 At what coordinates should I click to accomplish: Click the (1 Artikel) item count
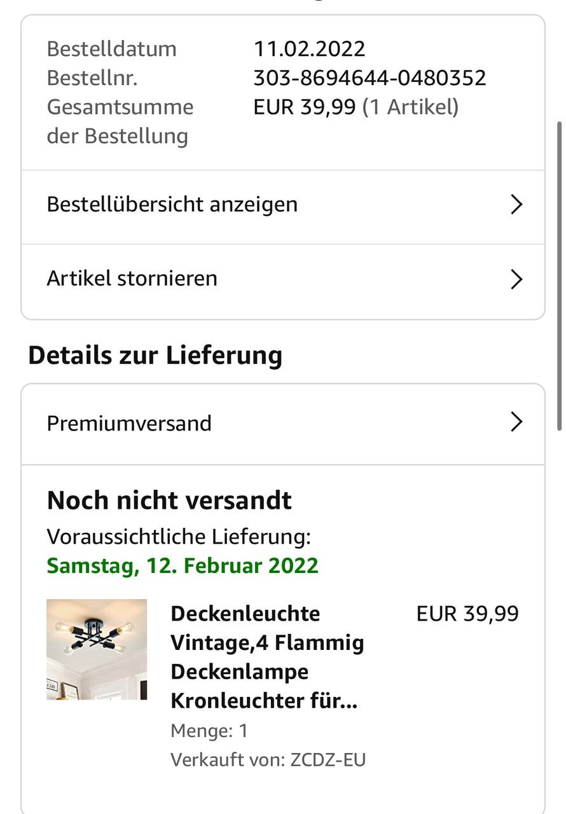pos(410,107)
